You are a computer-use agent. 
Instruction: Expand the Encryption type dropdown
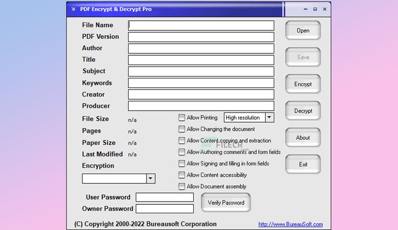(x=150, y=179)
